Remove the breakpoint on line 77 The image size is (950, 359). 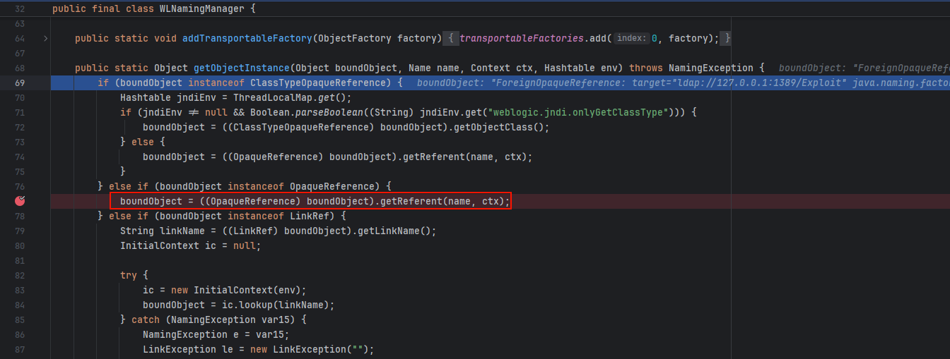[x=20, y=201]
